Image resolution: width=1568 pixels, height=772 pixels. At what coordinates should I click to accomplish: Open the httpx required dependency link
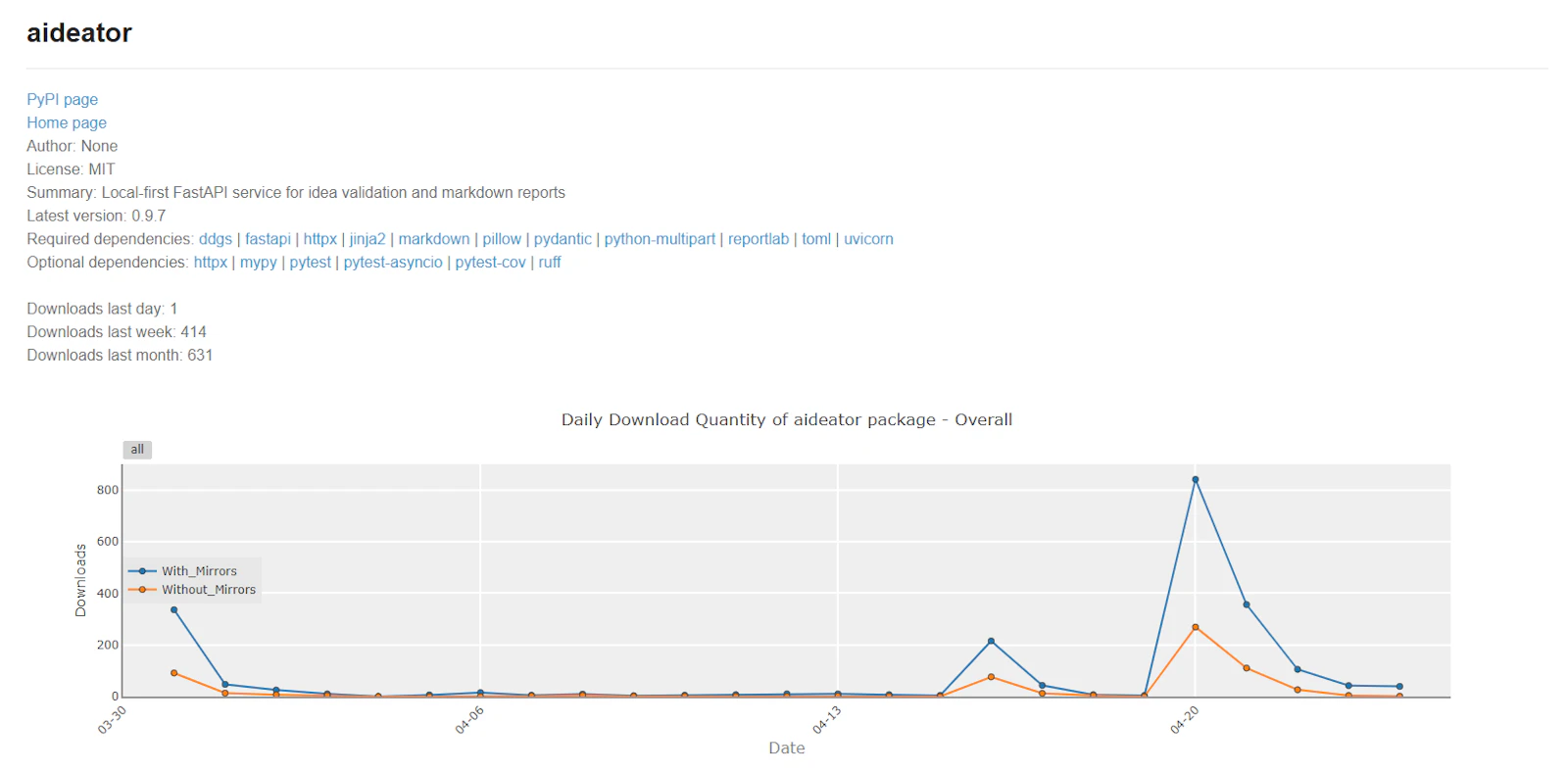pyautogui.click(x=320, y=239)
